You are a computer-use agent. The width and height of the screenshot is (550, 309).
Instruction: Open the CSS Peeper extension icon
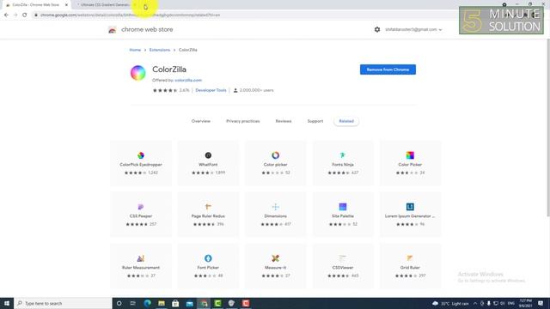[x=141, y=207]
